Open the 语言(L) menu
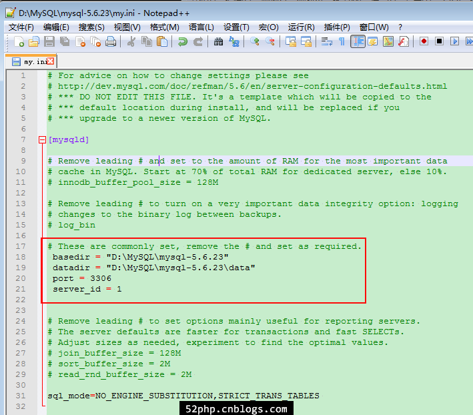This screenshot has width=473, height=415. click(201, 27)
